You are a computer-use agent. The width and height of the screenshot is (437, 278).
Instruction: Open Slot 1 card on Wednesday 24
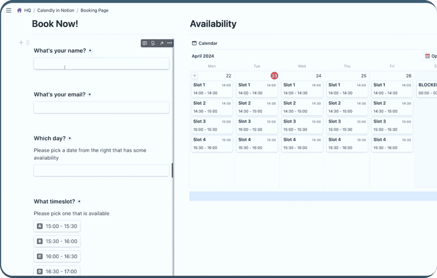(302, 89)
